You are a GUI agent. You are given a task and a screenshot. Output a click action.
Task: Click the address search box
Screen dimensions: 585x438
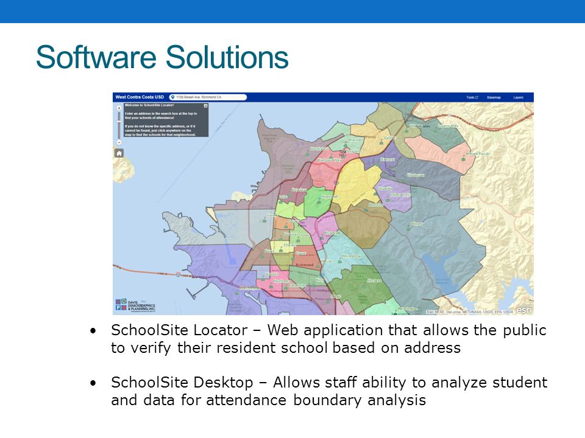(x=208, y=97)
